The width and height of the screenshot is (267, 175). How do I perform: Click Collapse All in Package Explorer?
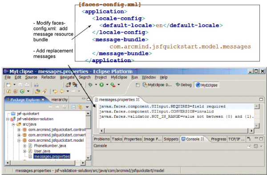[73, 107]
